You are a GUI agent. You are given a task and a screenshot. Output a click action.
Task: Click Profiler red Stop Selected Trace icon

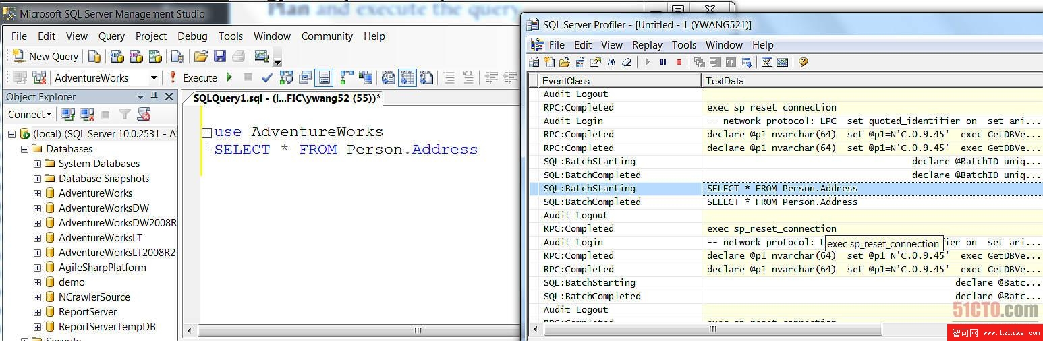679,62
